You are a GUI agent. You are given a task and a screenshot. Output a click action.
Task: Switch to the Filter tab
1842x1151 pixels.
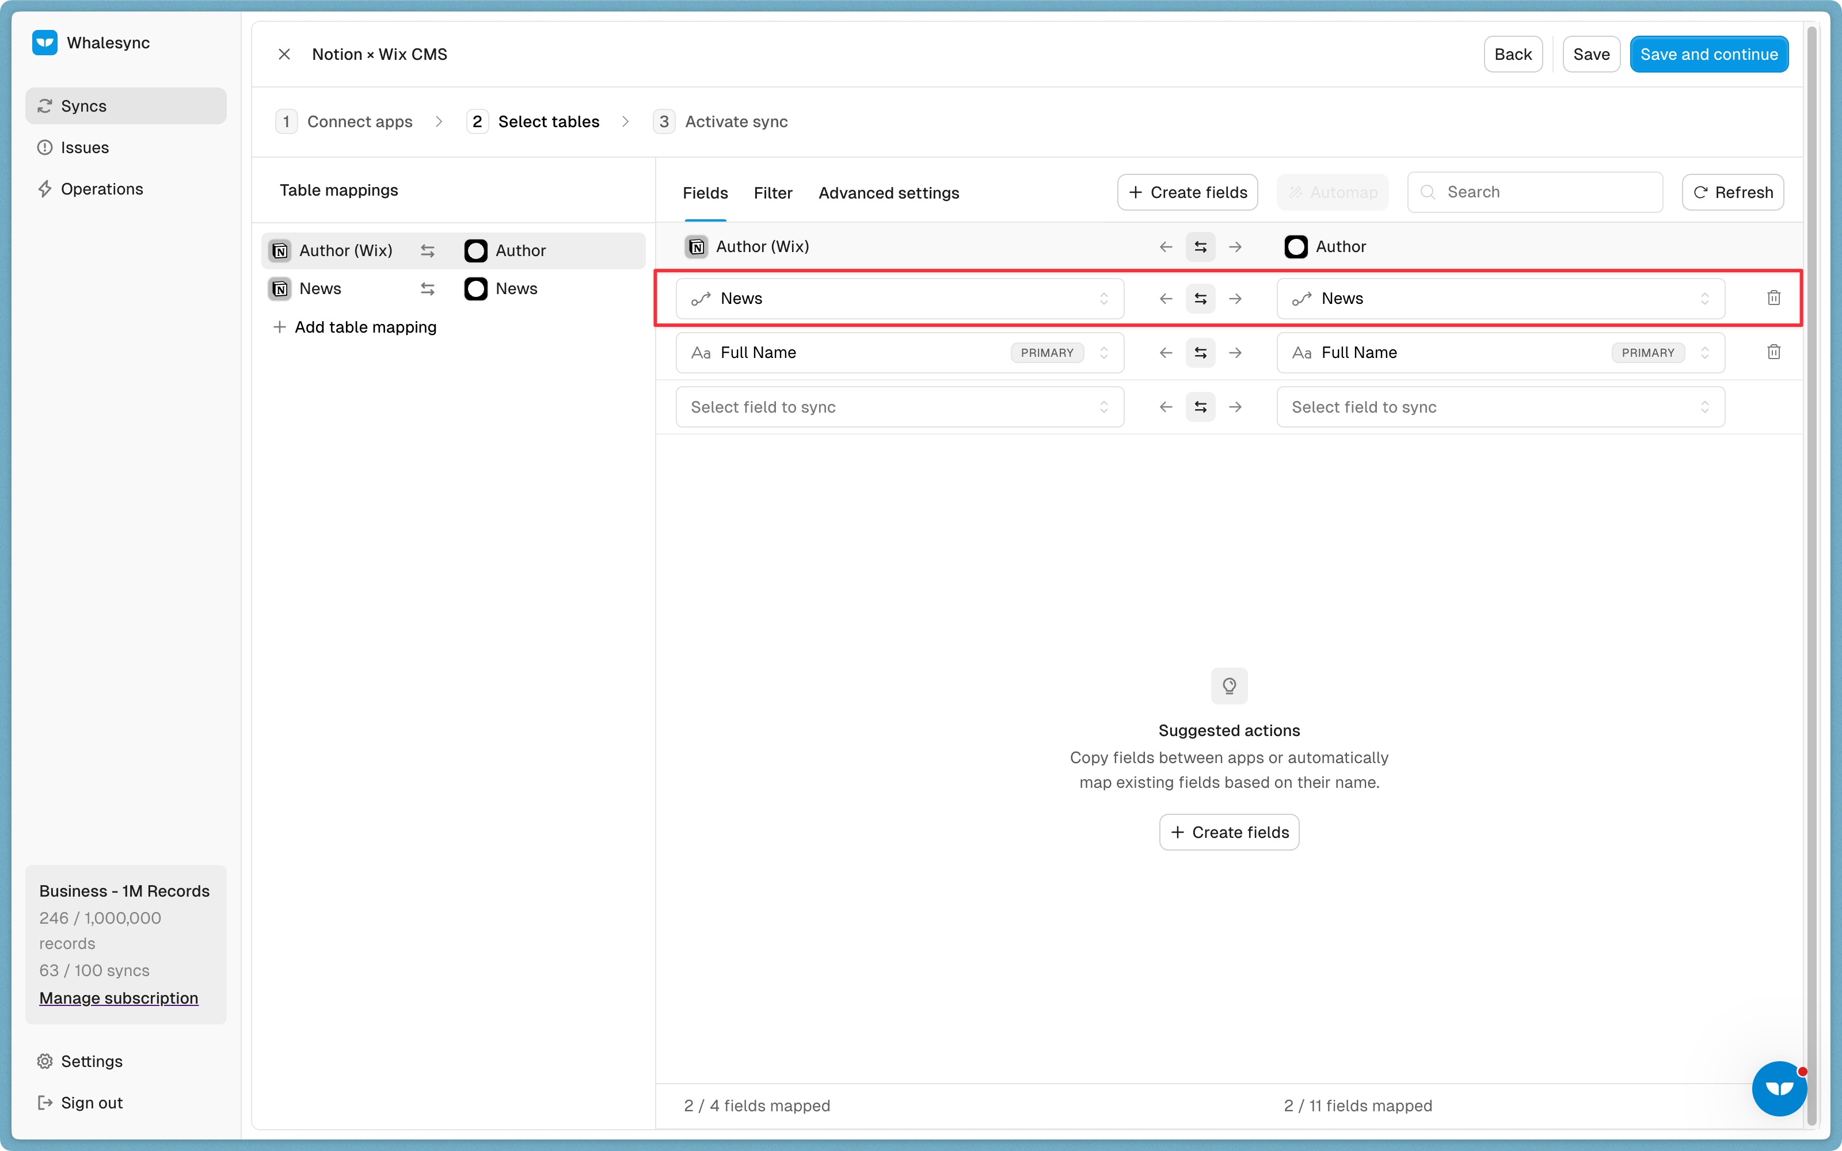tap(772, 193)
